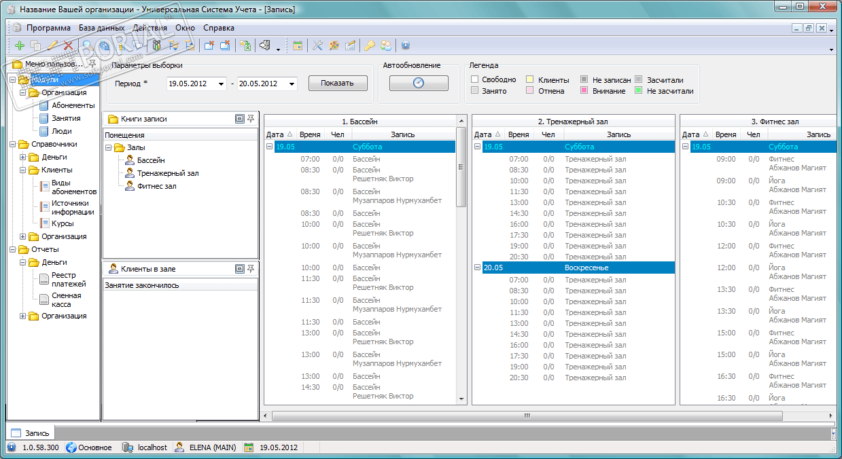
Task: Click the green plus Add record icon
Action: pyautogui.click(x=19, y=45)
